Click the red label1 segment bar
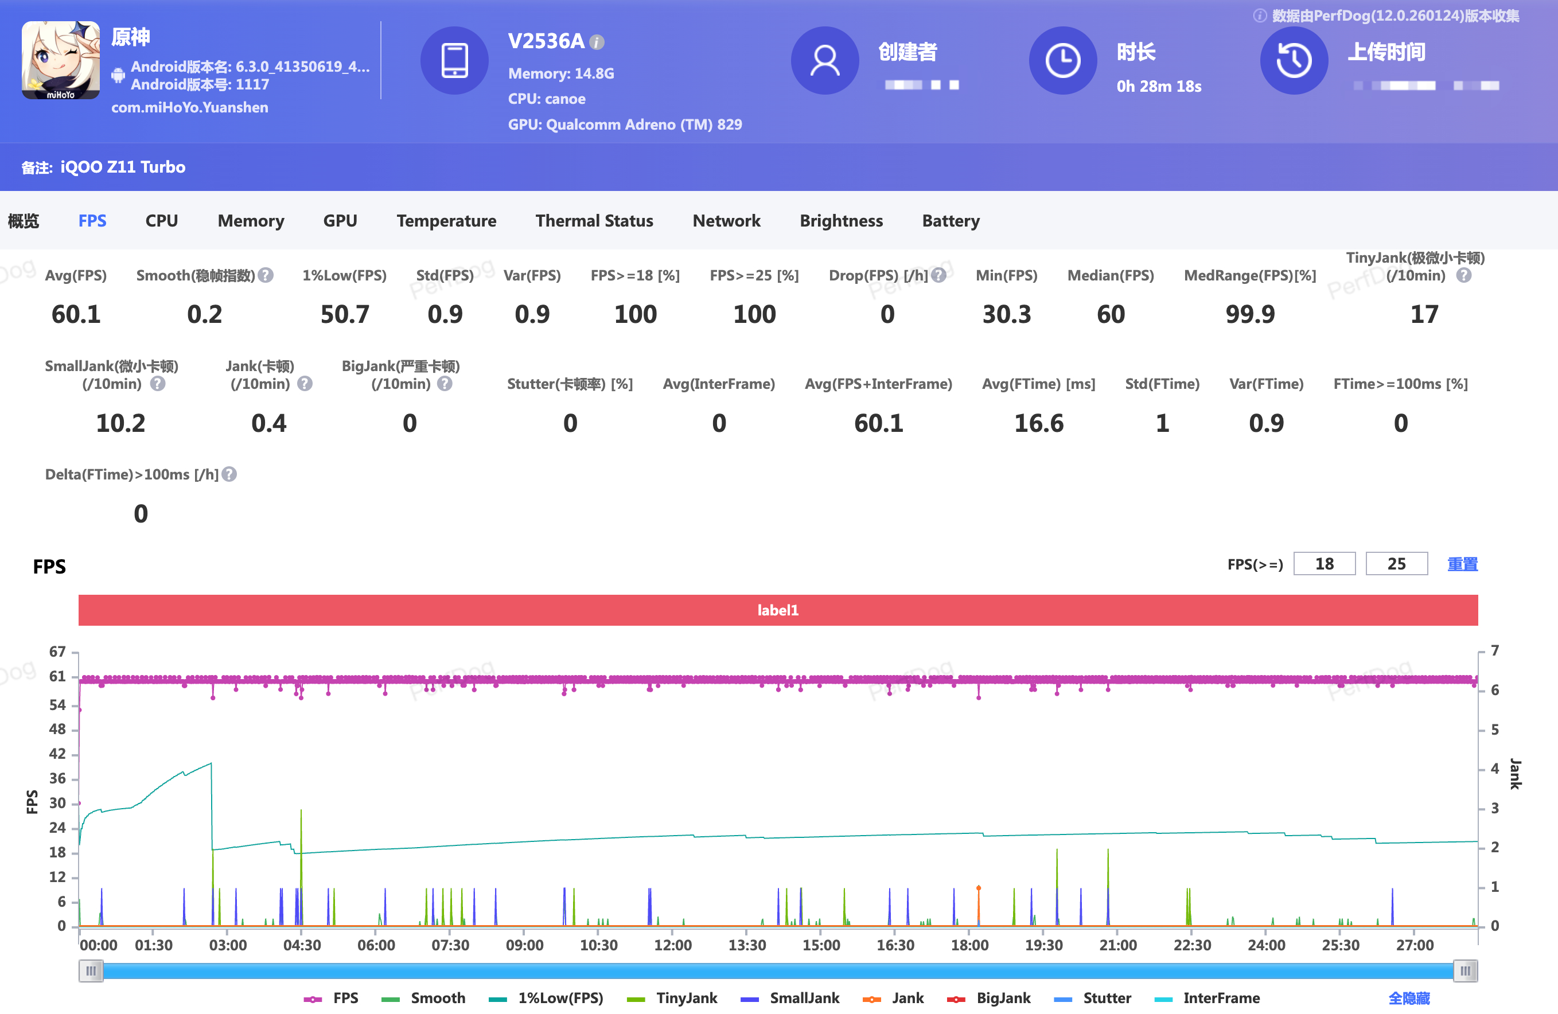The height and width of the screenshot is (1014, 1558). coord(778,610)
